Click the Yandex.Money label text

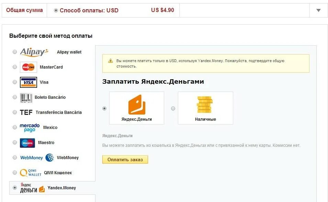tap(62, 188)
